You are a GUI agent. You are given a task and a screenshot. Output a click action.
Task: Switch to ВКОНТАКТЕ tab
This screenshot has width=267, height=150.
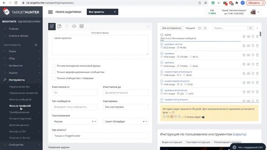click(9, 22)
